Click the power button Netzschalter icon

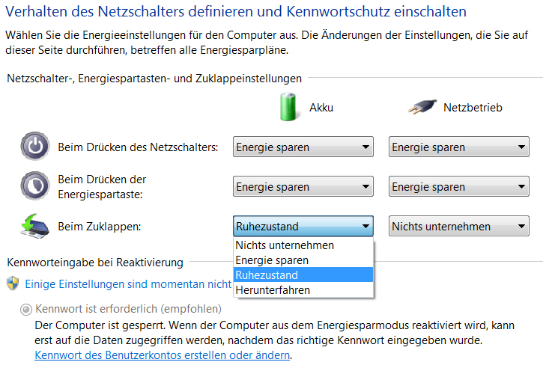click(34, 147)
